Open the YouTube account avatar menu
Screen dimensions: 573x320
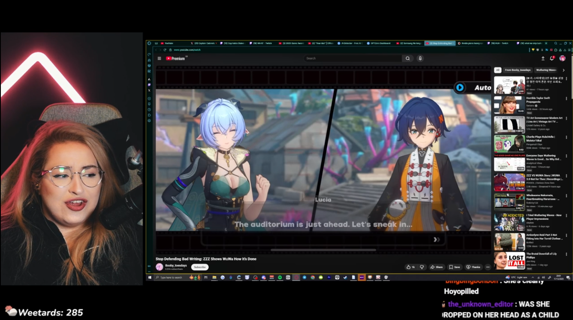coord(562,58)
